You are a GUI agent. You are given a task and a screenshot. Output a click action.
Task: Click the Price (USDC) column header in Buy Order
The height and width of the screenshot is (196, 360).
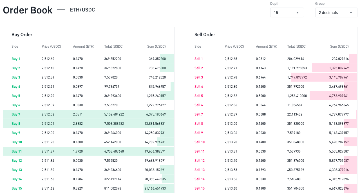tap(51, 47)
